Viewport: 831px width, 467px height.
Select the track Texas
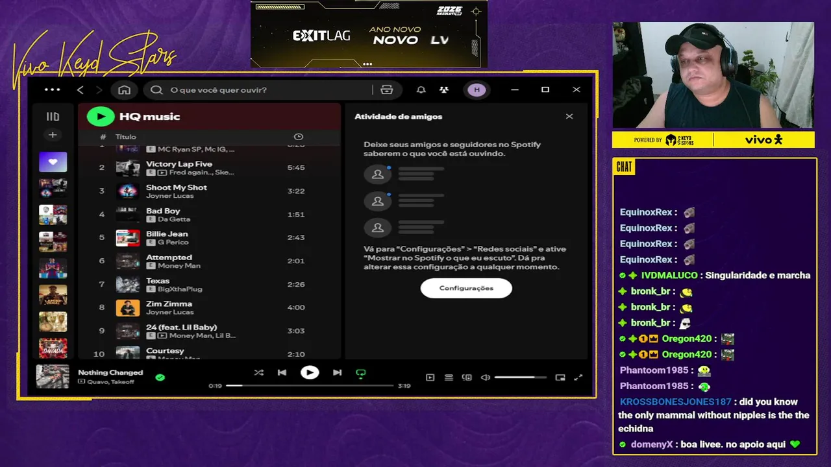[158, 281]
